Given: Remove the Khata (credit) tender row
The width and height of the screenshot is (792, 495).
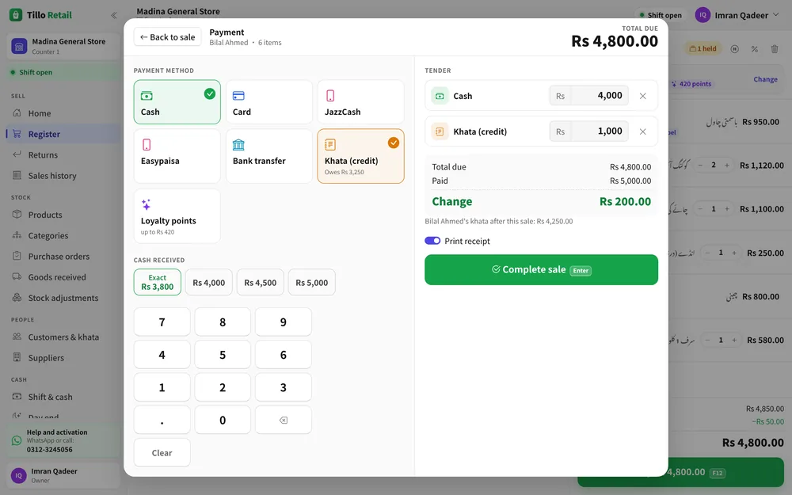Looking at the screenshot, I should pyautogui.click(x=642, y=131).
